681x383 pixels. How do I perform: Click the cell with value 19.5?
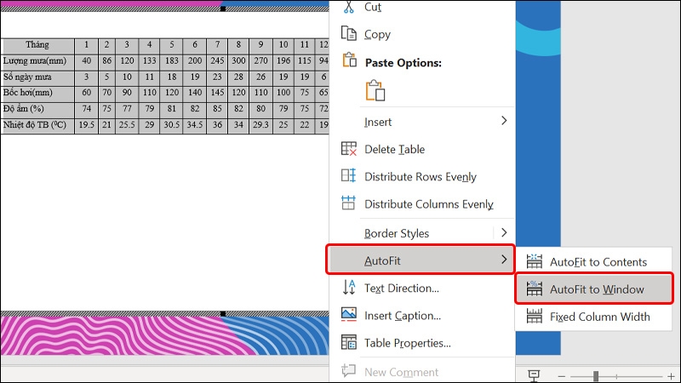[87, 125]
